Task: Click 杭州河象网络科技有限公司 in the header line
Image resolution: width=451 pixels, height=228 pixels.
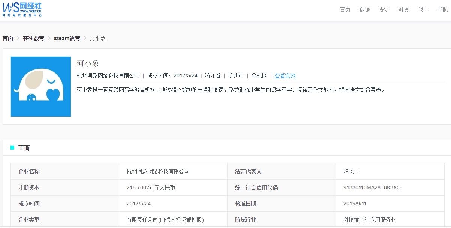Action: point(108,75)
